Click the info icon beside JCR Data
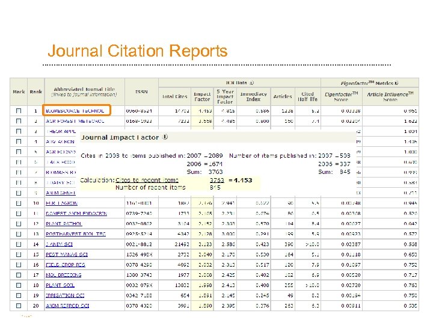 [251, 82]
